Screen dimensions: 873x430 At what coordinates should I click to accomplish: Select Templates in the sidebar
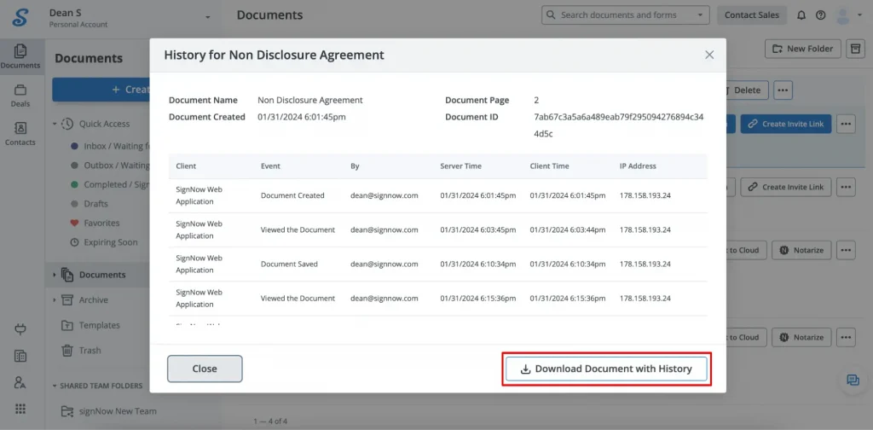click(99, 325)
